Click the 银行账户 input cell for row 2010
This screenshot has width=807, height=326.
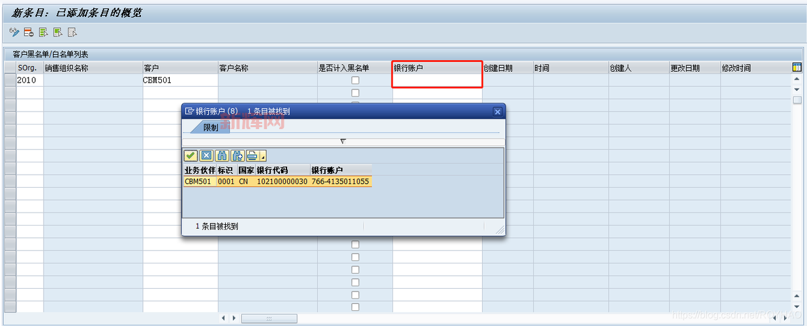(x=437, y=80)
